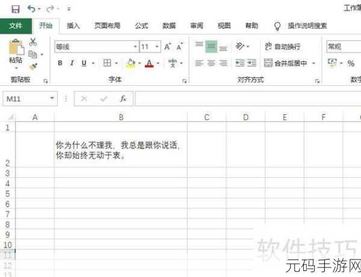Click the Decrease Indent icon
Image resolution: width=361 pixels, height=277 pixels.
pos(239,63)
